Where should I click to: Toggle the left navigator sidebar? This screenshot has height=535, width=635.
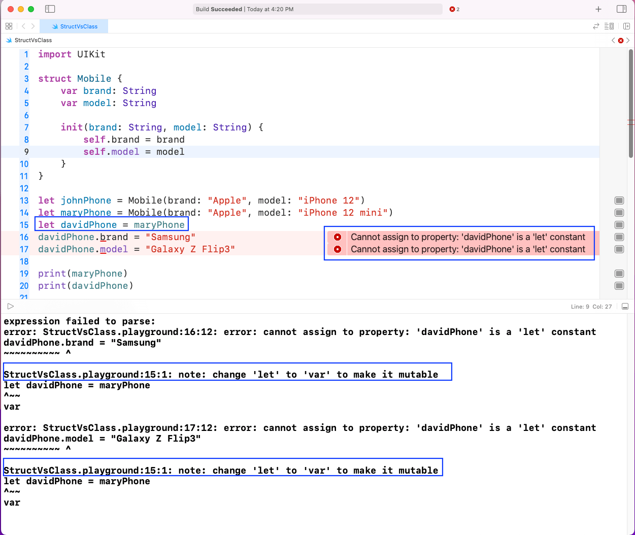click(x=50, y=9)
